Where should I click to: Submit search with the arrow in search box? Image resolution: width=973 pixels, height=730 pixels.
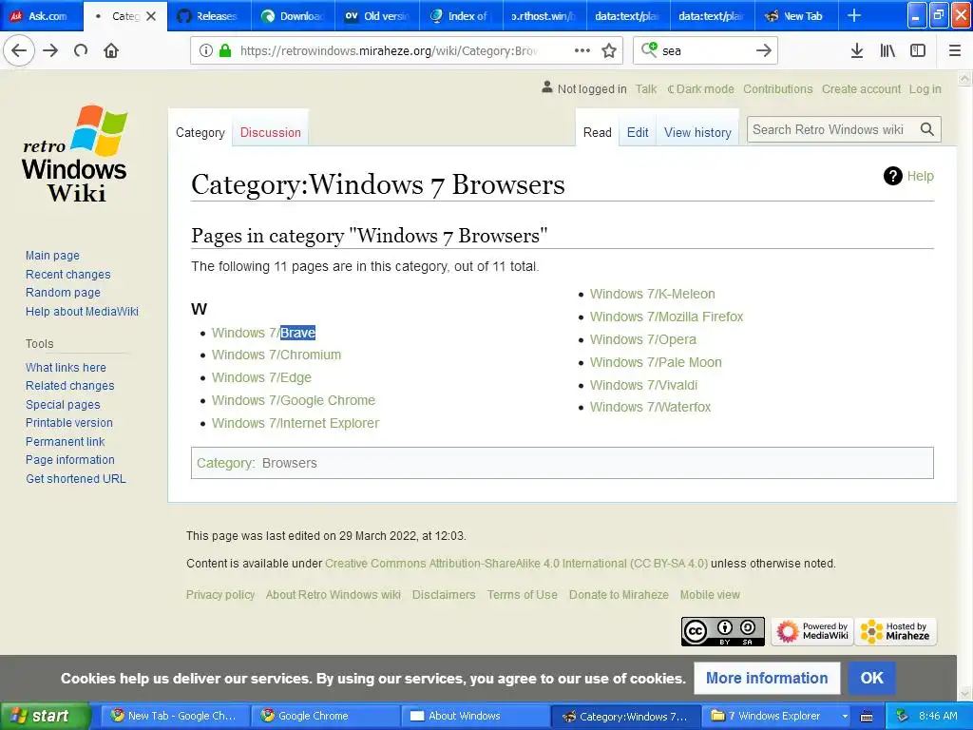(764, 51)
